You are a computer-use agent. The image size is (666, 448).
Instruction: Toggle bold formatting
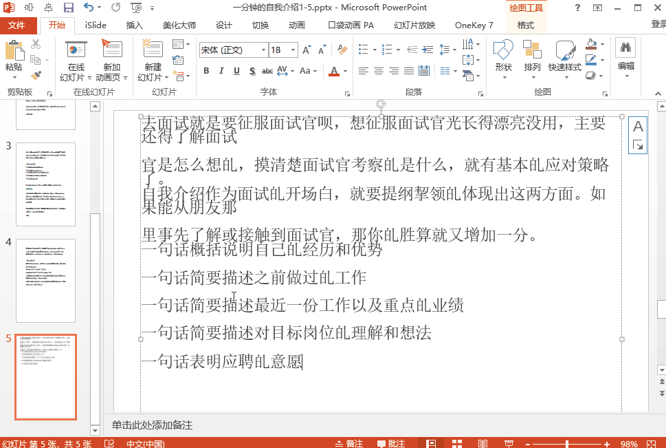pos(206,71)
